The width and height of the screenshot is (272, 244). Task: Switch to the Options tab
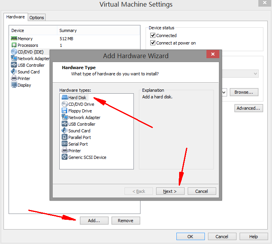pyautogui.click(x=37, y=18)
